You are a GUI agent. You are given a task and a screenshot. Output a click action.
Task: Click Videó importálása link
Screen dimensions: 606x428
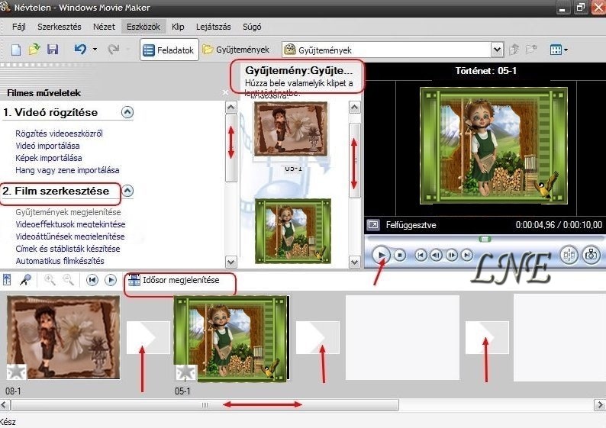pos(47,146)
